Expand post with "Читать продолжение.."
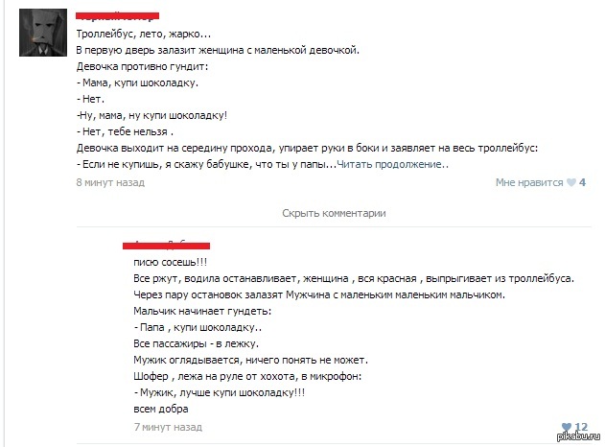 pos(393,165)
